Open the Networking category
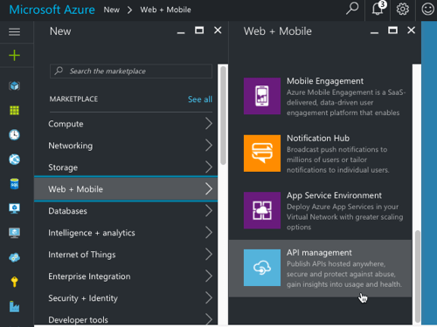Viewport: 437px width, 327px height. (x=126, y=146)
